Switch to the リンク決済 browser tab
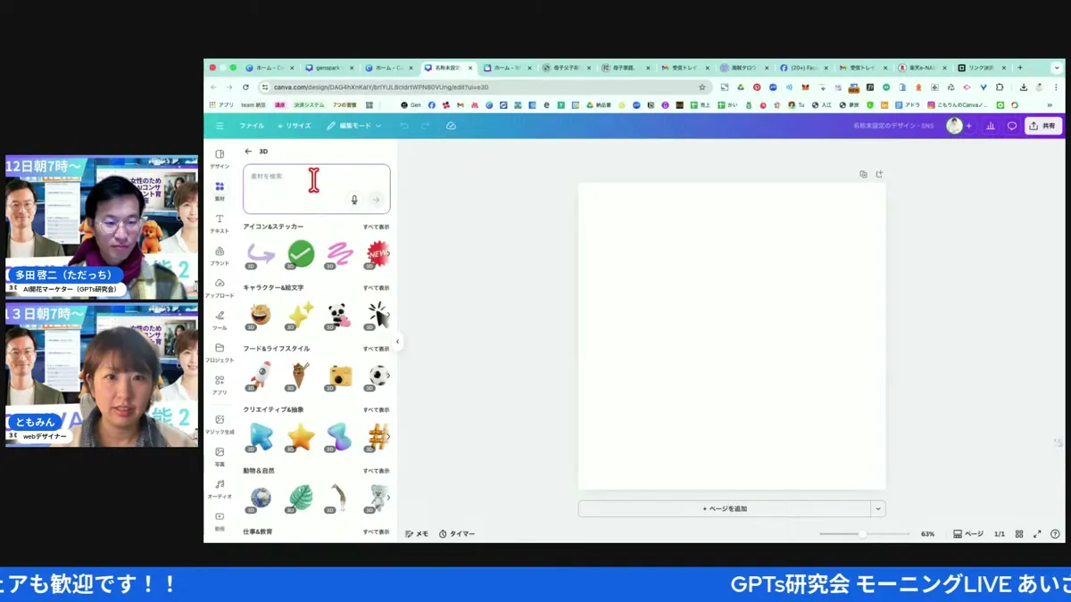 983,68
